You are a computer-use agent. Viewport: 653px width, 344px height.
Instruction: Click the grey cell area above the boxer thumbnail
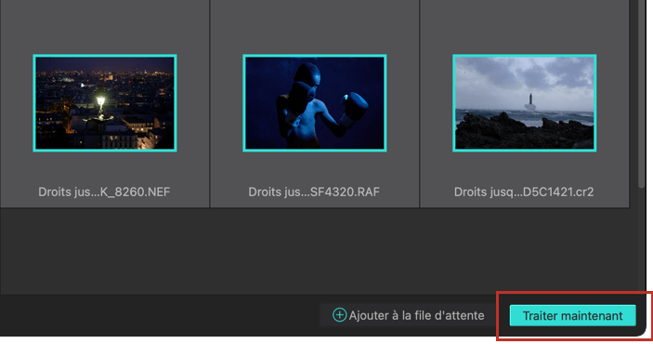pos(314,27)
